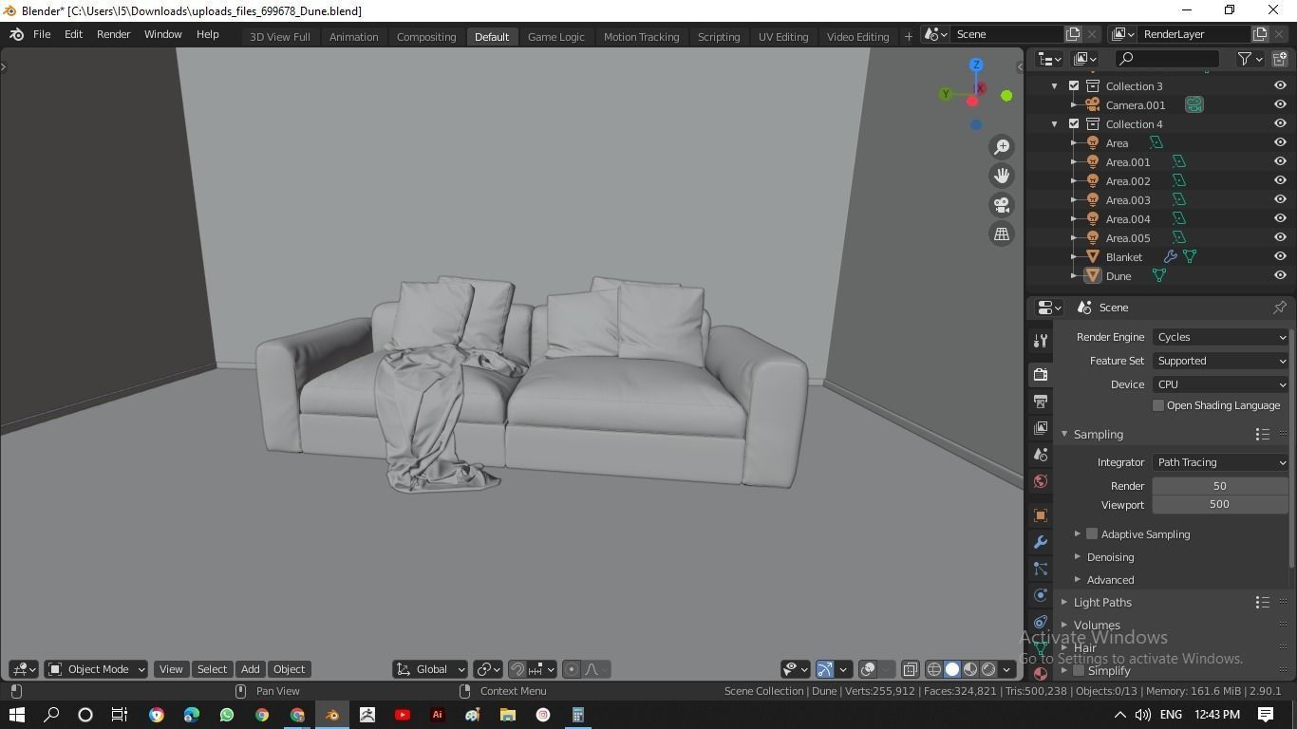Hide the Dune object with eye icon
Viewport: 1297px width, 729px height.
coord(1280,275)
